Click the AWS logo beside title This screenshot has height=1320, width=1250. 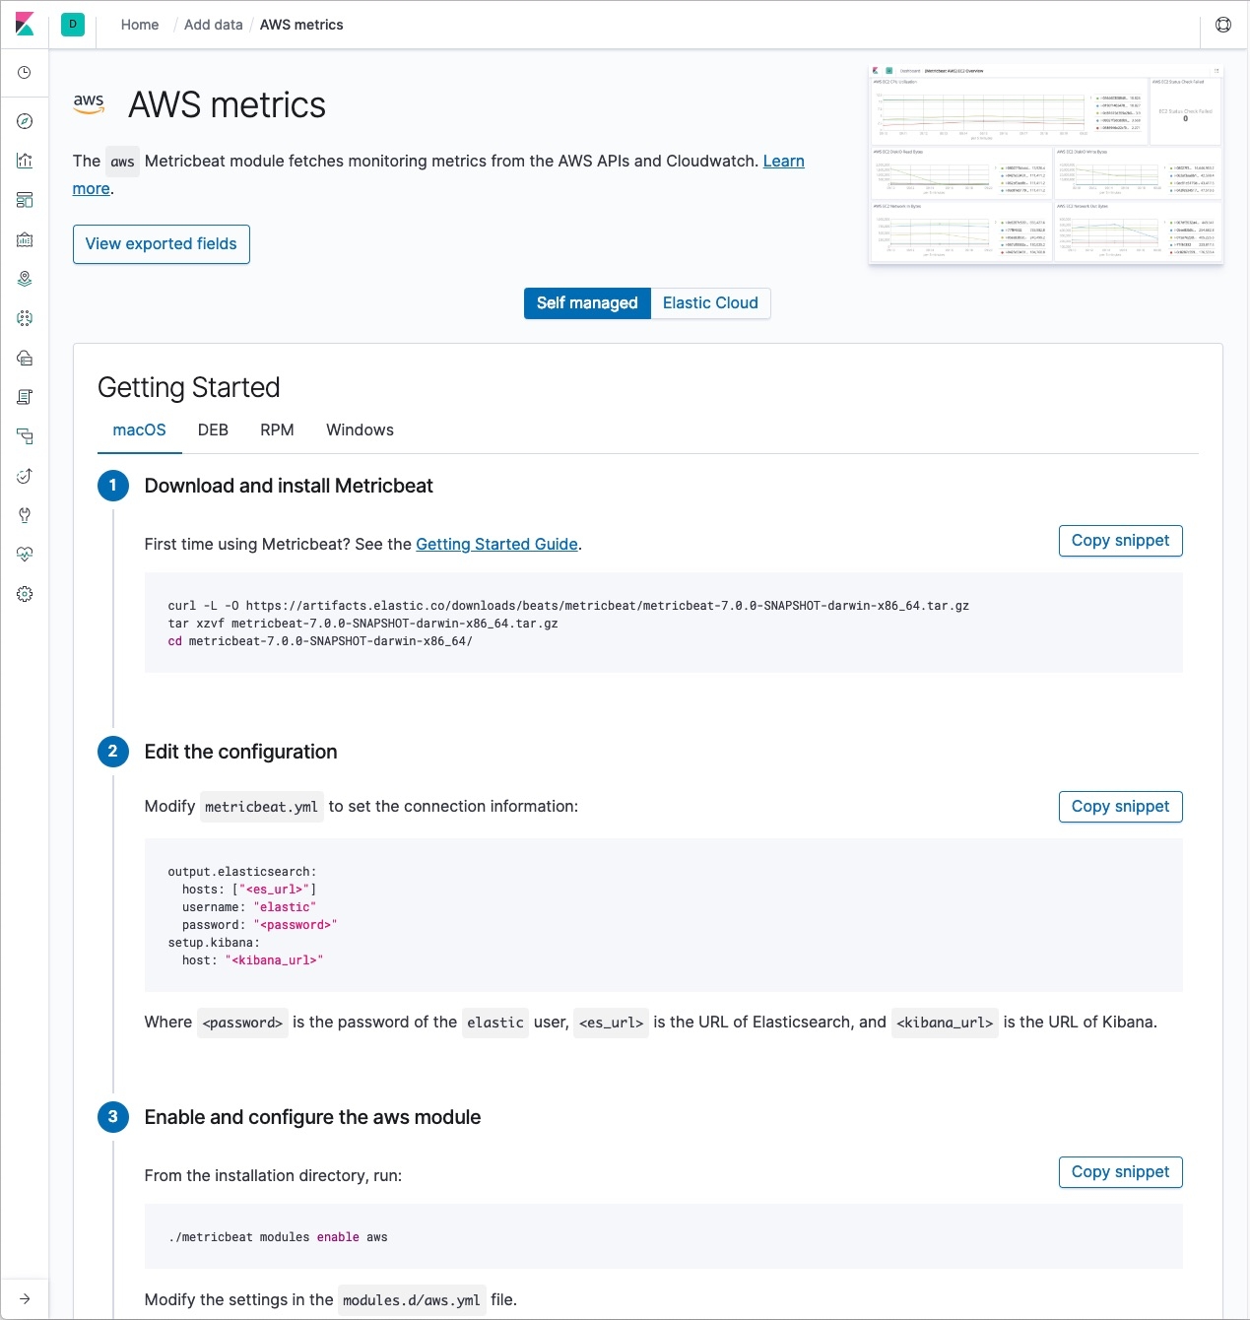coord(89,104)
